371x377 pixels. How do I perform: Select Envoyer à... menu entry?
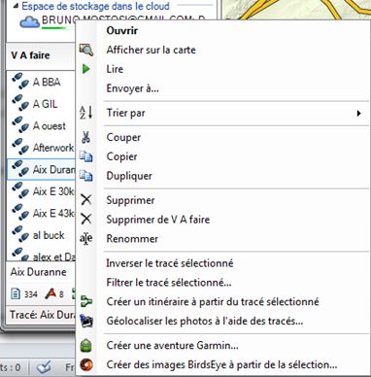[132, 88]
